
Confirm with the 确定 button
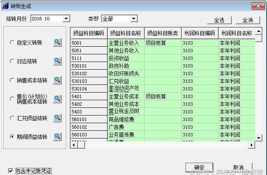point(199,167)
